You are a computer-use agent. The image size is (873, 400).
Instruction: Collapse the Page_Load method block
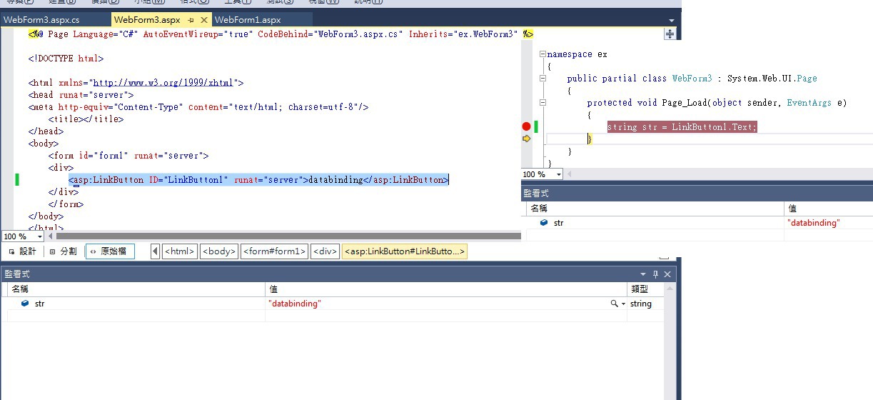click(543, 103)
